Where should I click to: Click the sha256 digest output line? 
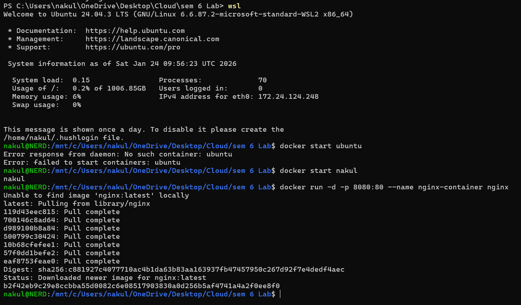coord(174,269)
